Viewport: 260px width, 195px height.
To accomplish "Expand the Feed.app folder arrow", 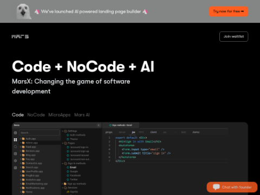I will pyautogui.click(x=21, y=147).
